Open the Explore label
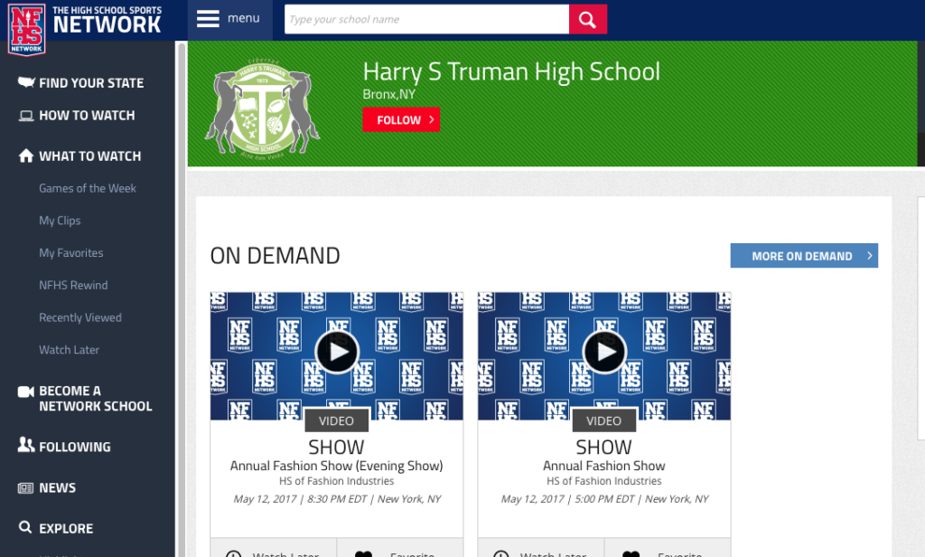925x557 pixels. pyautogui.click(x=66, y=529)
